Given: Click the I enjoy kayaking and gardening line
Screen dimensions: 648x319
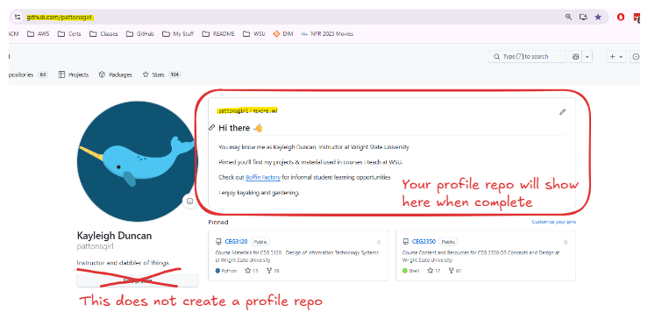Looking at the screenshot, I should pos(259,193).
